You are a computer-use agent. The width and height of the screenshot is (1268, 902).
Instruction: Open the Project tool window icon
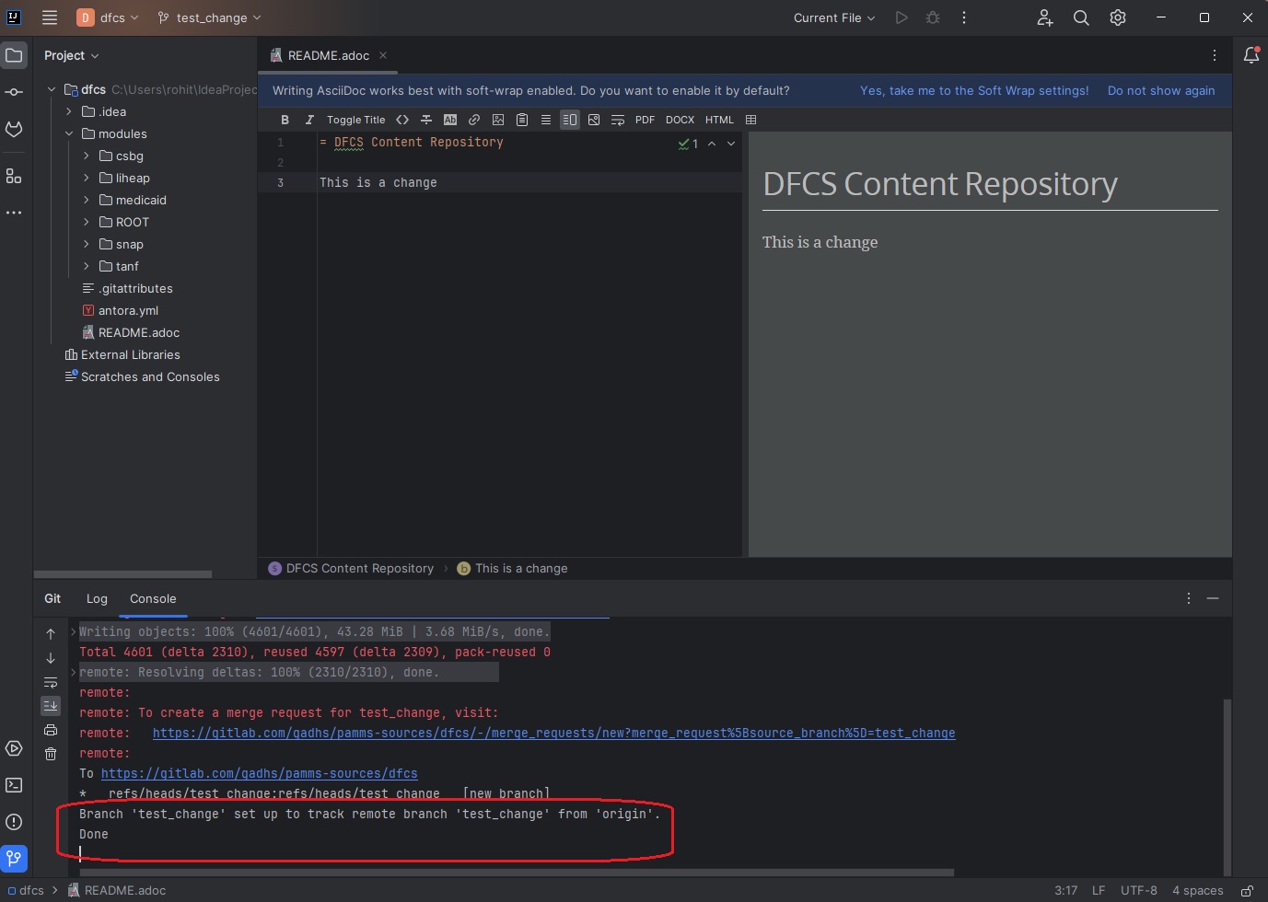pos(14,55)
